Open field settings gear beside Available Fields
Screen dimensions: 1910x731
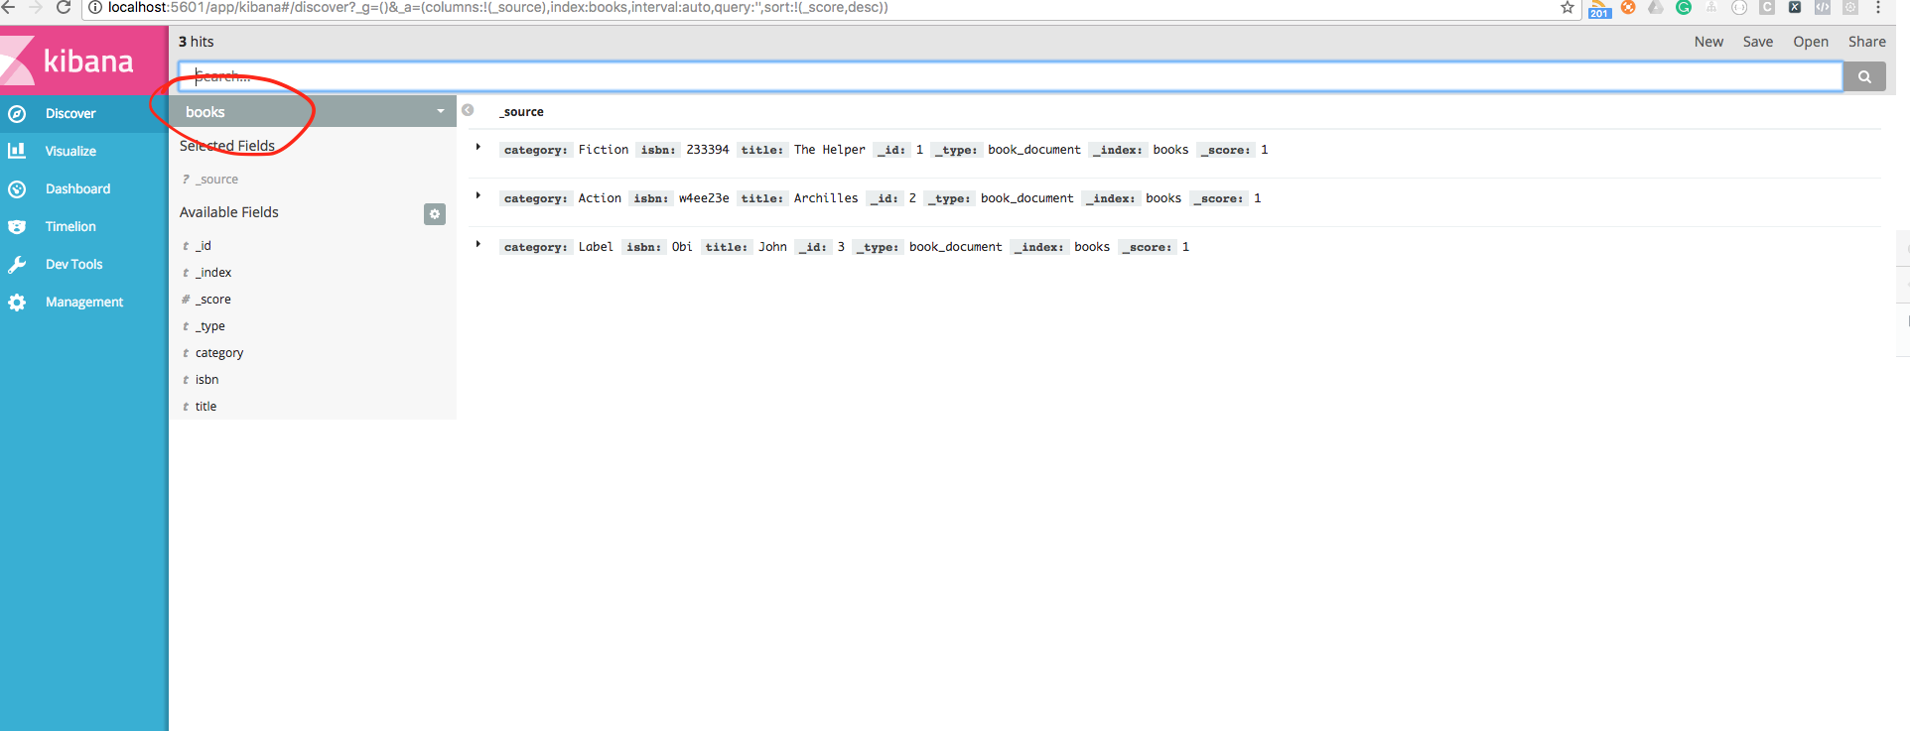[435, 214]
